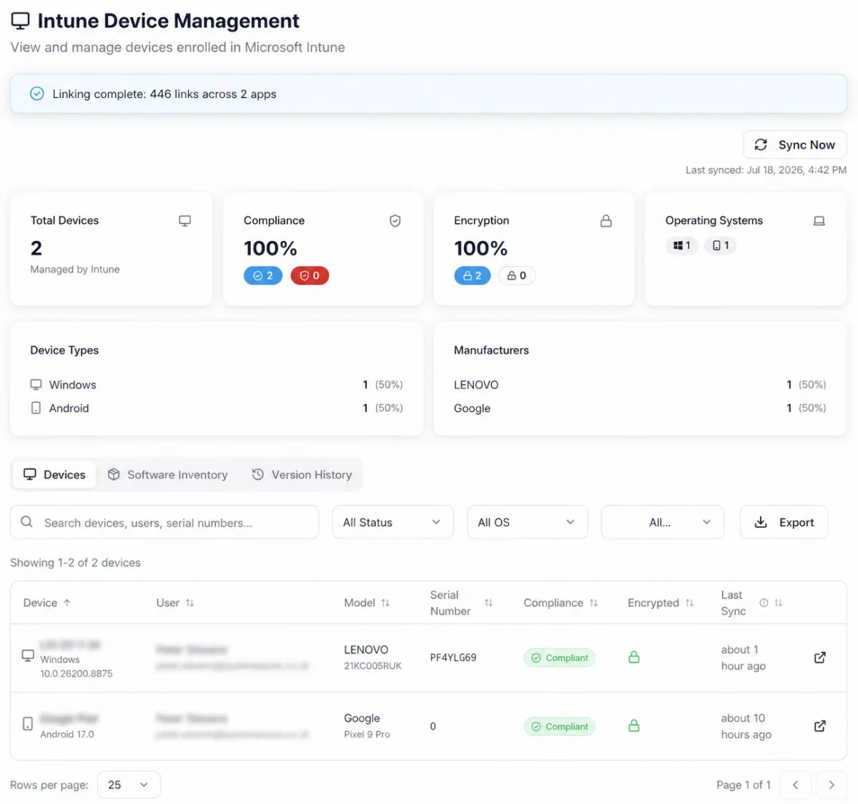Screen dimensions: 858x804
Task: Click the Windows row in Device Types
Action: 217,385
